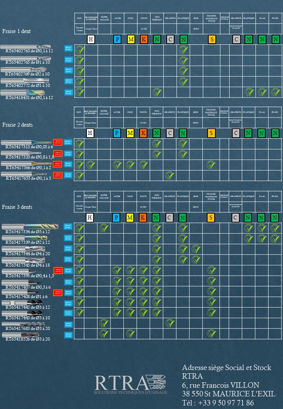Click orange K square in Fraise 2 dents table
The height and width of the screenshot is (409, 283).
click(x=143, y=133)
